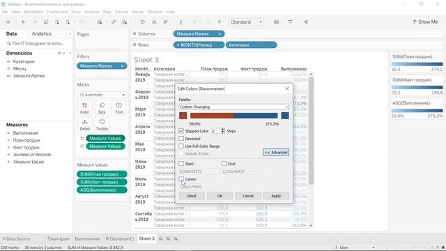
Task: Click the MONTH pill on Rows shelf
Action: (199, 45)
